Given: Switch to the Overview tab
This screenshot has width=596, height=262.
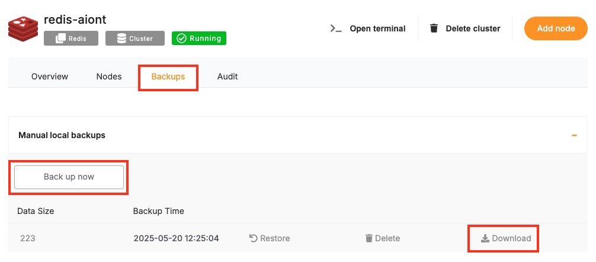Looking at the screenshot, I should [50, 76].
